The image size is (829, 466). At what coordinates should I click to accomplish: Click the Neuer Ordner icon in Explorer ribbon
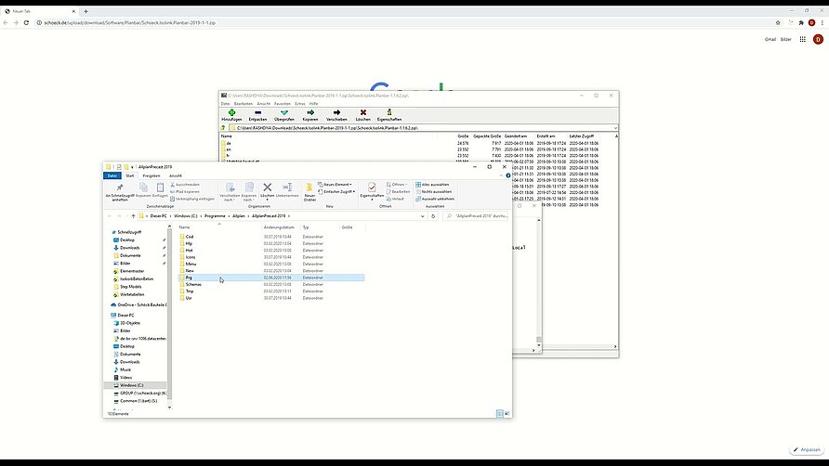tap(309, 188)
